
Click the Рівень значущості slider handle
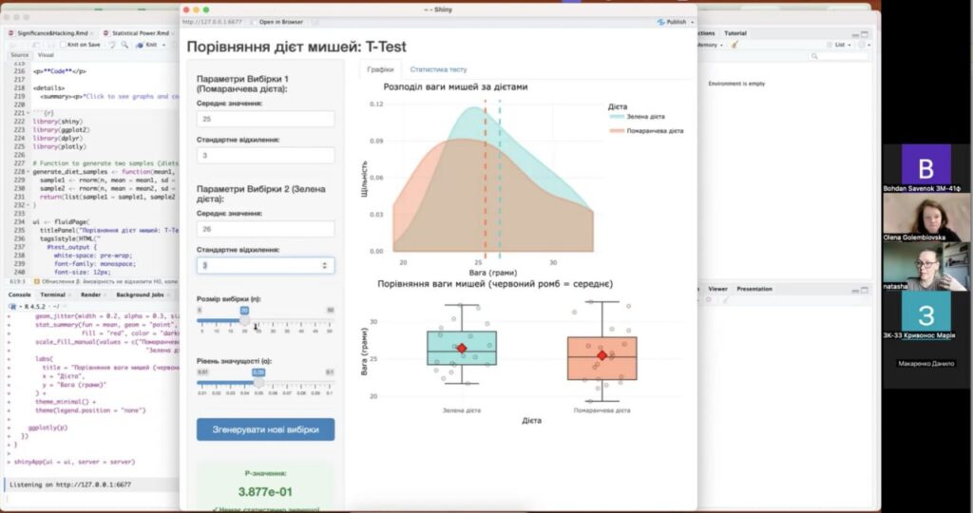(x=258, y=383)
